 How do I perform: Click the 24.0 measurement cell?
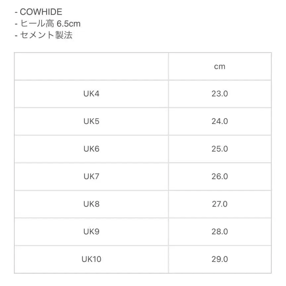point(219,121)
